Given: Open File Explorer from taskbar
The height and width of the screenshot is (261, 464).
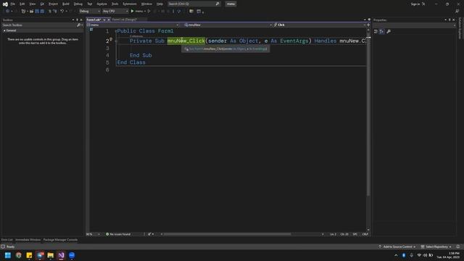Looking at the screenshot, I should (50, 255).
